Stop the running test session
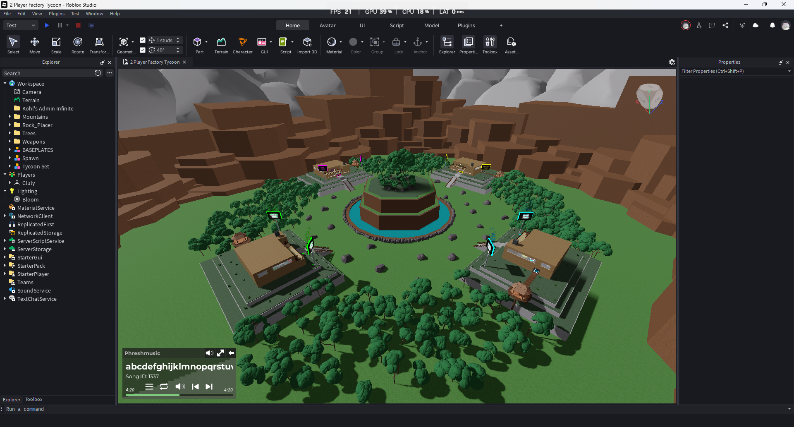Image resolution: width=794 pixels, height=427 pixels. click(x=78, y=25)
